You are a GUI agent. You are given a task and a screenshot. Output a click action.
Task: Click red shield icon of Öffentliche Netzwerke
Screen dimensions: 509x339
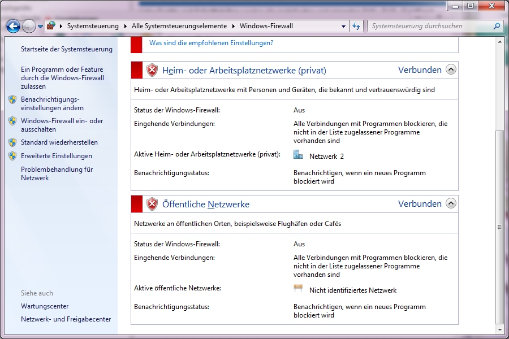[152, 204]
